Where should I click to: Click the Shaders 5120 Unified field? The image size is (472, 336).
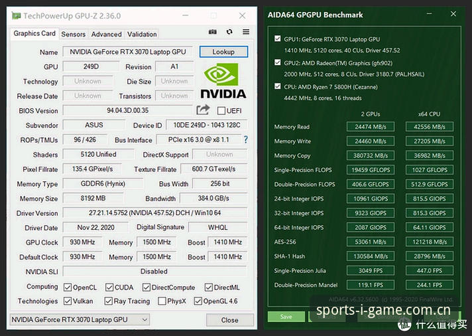pyautogui.click(x=98, y=155)
